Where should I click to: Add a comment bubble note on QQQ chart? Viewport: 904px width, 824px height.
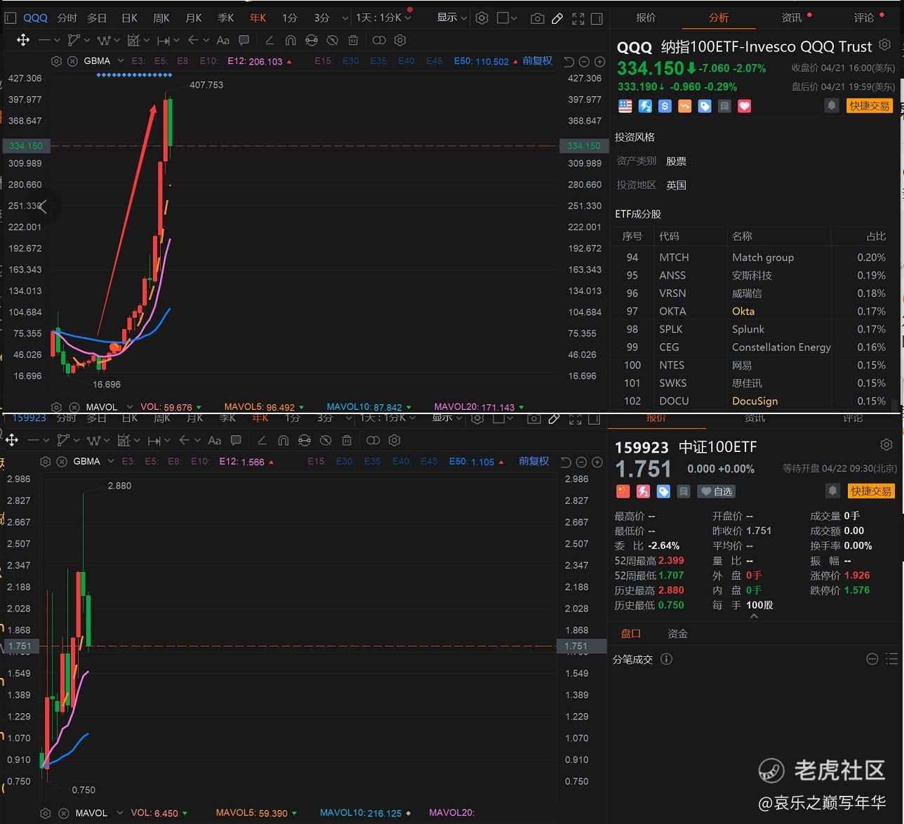244,40
